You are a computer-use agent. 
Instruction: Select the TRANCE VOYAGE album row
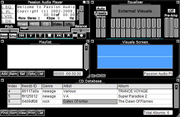90,91
